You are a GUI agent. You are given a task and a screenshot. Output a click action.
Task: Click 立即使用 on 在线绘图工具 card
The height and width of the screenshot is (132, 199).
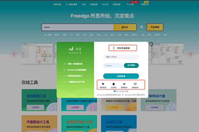click(x=35, y=107)
